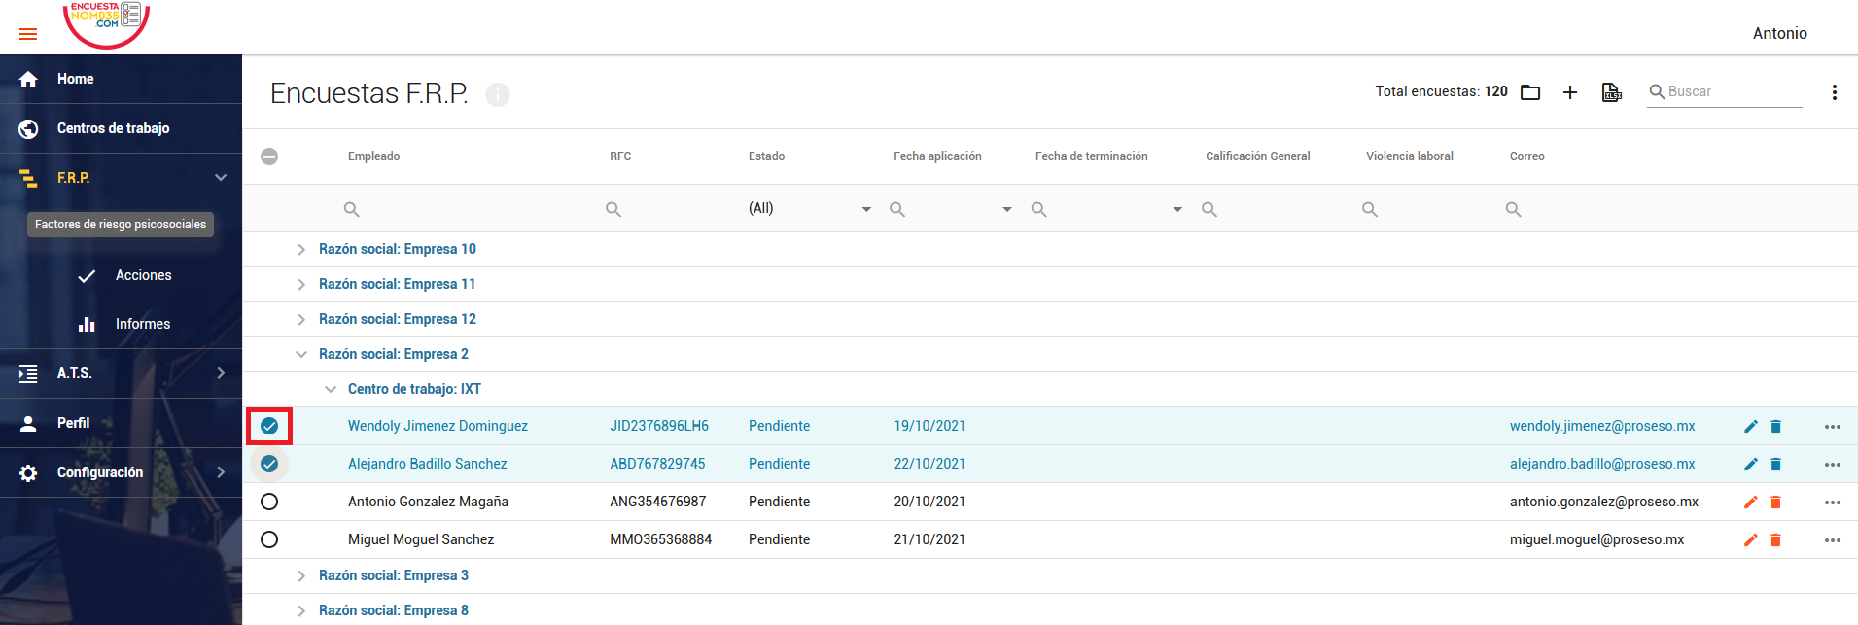The height and width of the screenshot is (625, 1858).
Task: Open the hamburger menu
Action: pos(28,34)
